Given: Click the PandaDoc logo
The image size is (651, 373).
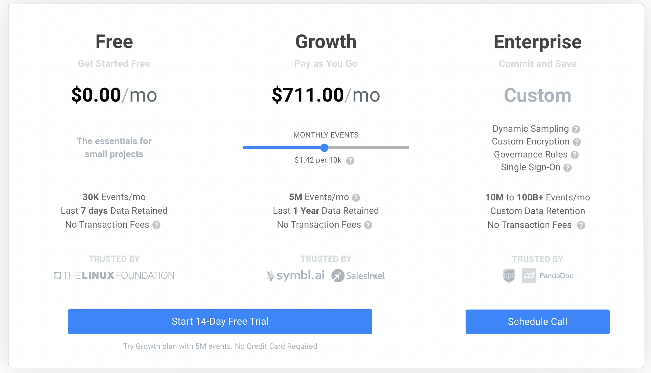Looking at the screenshot, I should tap(547, 275).
